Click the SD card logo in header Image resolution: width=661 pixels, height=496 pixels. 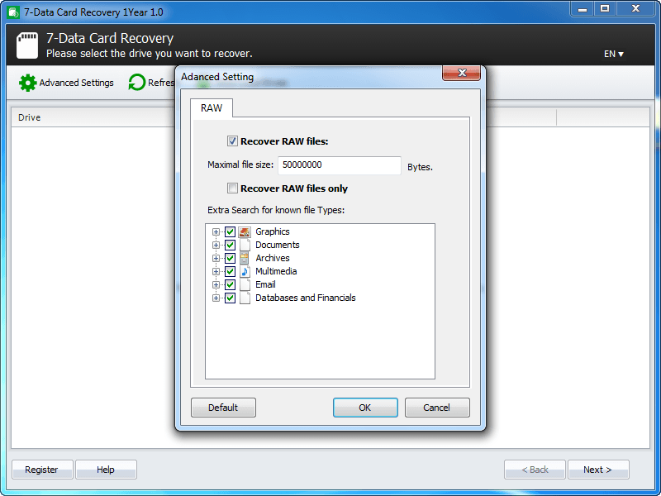[x=27, y=45]
